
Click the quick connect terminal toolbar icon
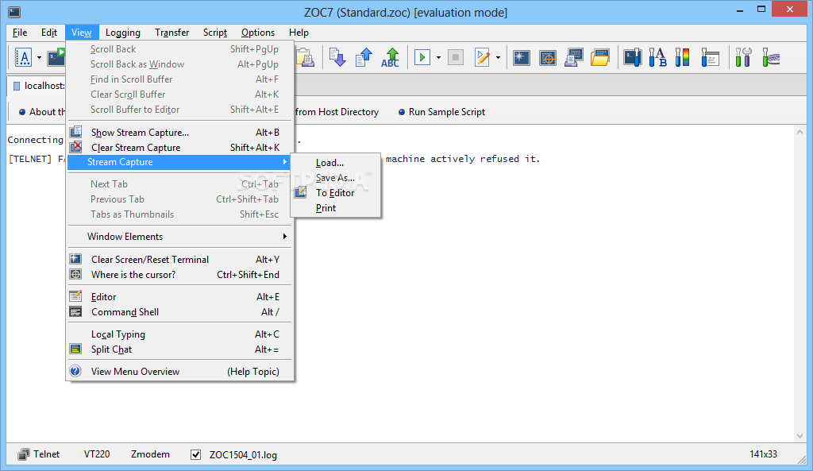click(56, 57)
